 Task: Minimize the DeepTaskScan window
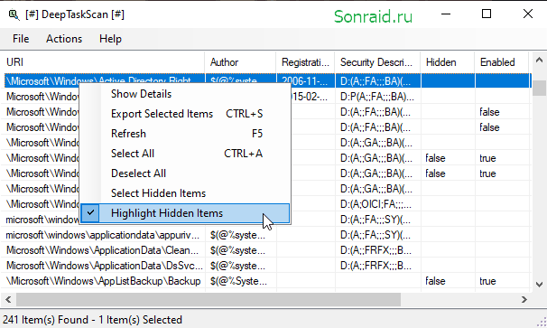click(446, 14)
